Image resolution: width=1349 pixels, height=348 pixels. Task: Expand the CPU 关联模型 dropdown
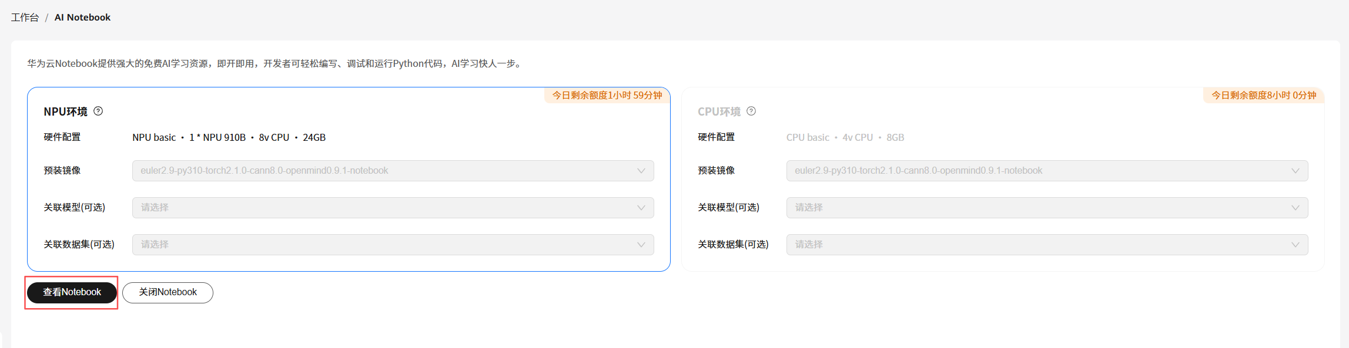coord(1046,208)
